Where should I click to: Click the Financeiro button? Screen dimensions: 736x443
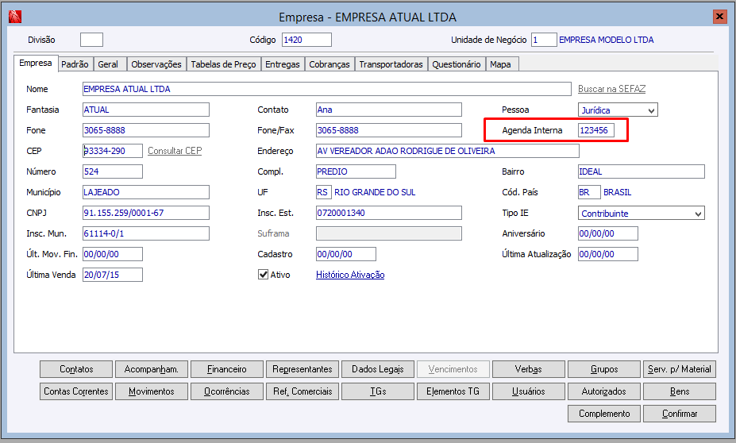[x=227, y=369]
